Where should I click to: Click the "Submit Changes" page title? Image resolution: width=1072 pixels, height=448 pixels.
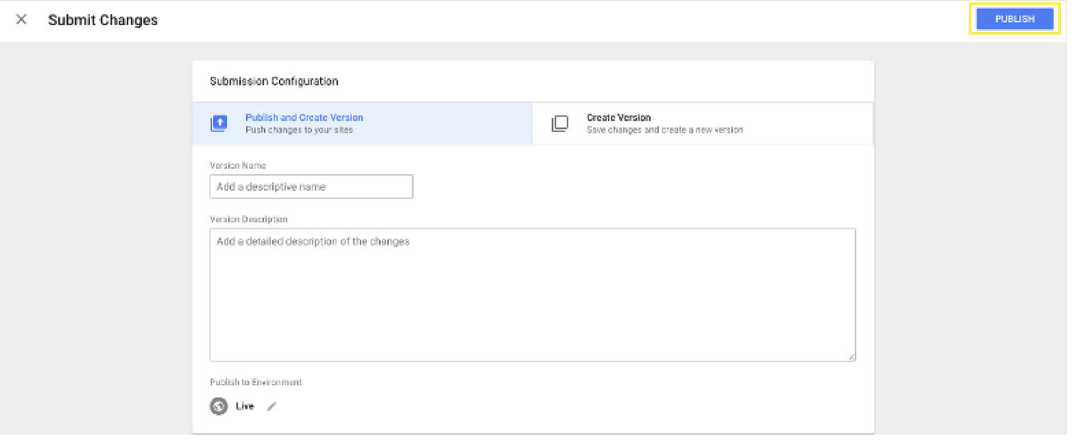(103, 20)
